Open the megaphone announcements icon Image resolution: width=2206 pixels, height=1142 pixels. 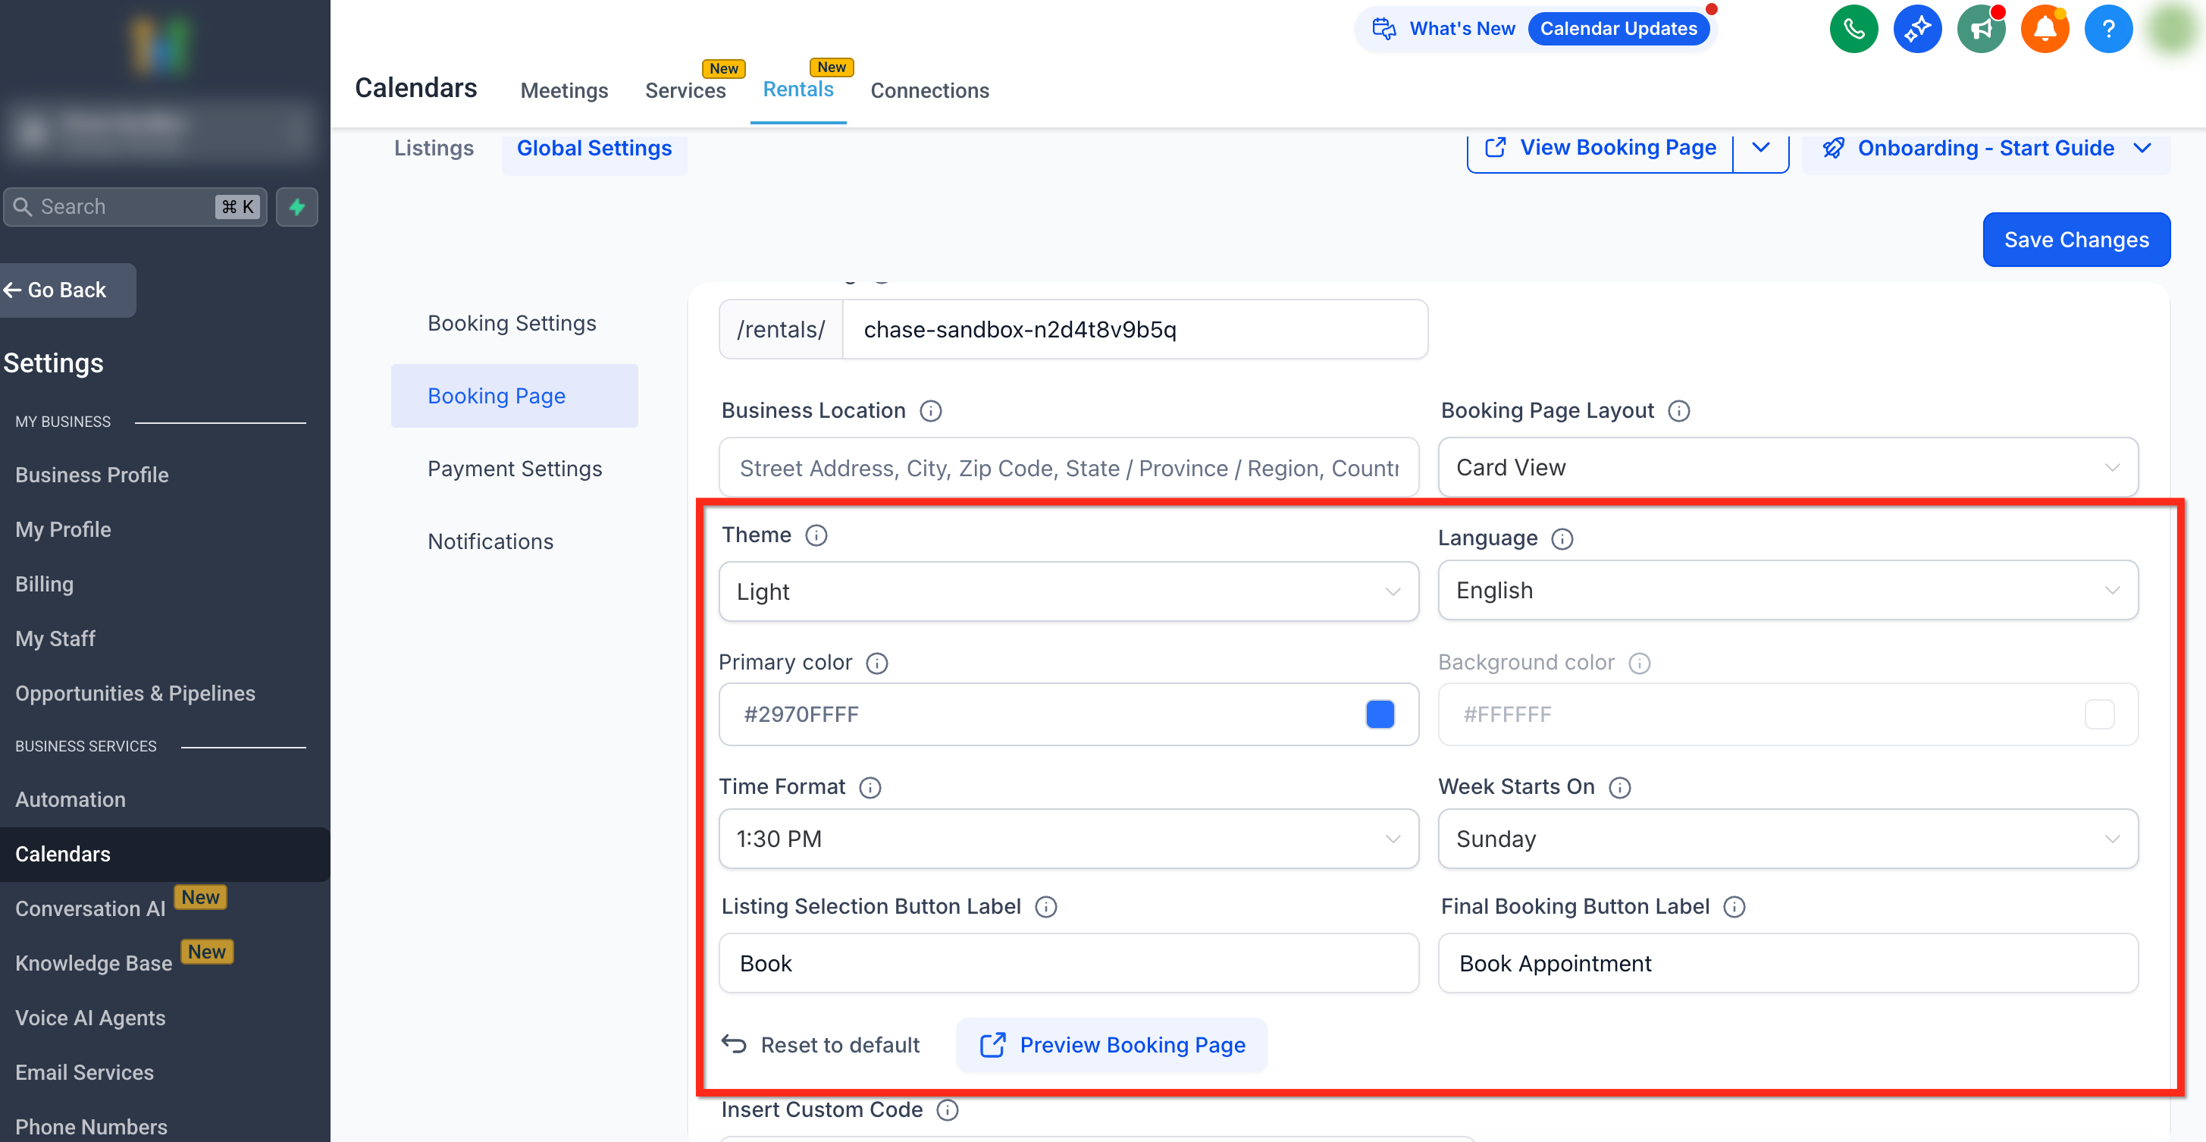pos(1981,29)
